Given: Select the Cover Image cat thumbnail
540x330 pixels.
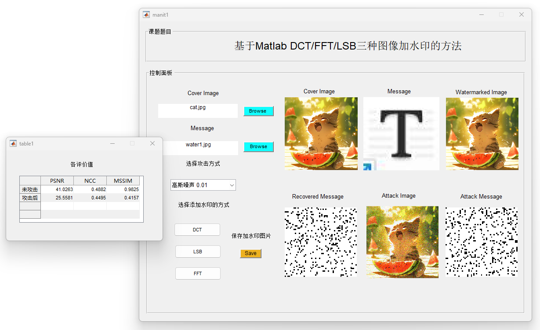Looking at the screenshot, I should coord(321,134).
